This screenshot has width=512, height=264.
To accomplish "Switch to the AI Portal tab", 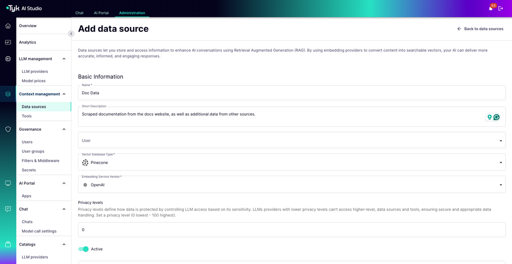I will point(101,13).
